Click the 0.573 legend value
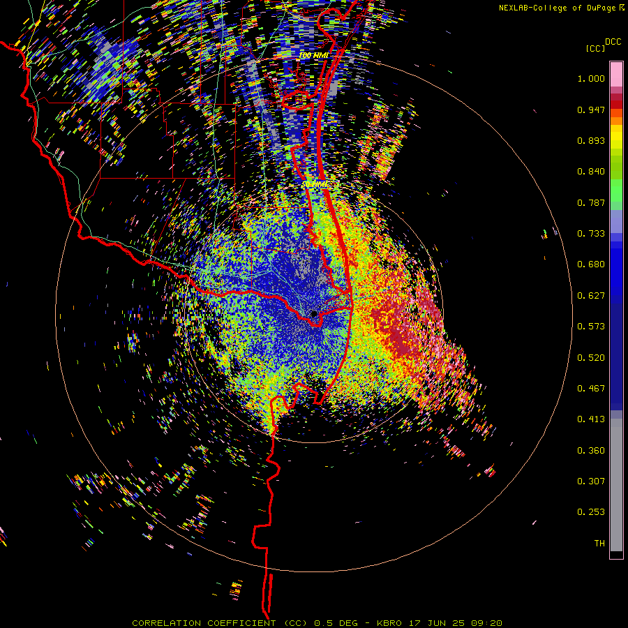The image size is (628, 628). point(591,327)
